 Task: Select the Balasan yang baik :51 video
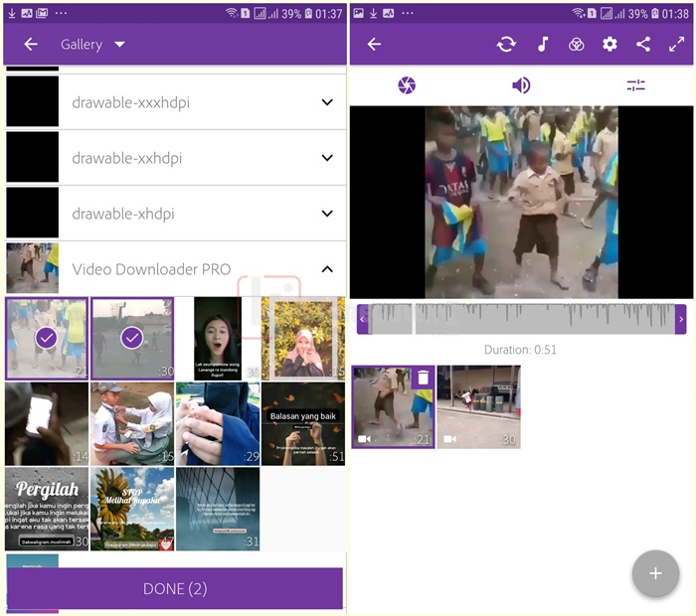[x=303, y=424]
